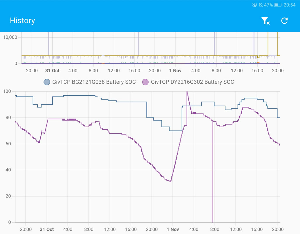Click the blue BG2121G038 legend color circle

47,82
